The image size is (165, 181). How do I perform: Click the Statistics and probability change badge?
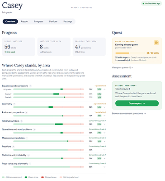point(99,158)
